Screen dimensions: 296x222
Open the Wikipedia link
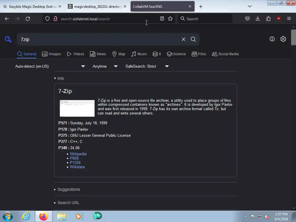[x=78, y=154]
